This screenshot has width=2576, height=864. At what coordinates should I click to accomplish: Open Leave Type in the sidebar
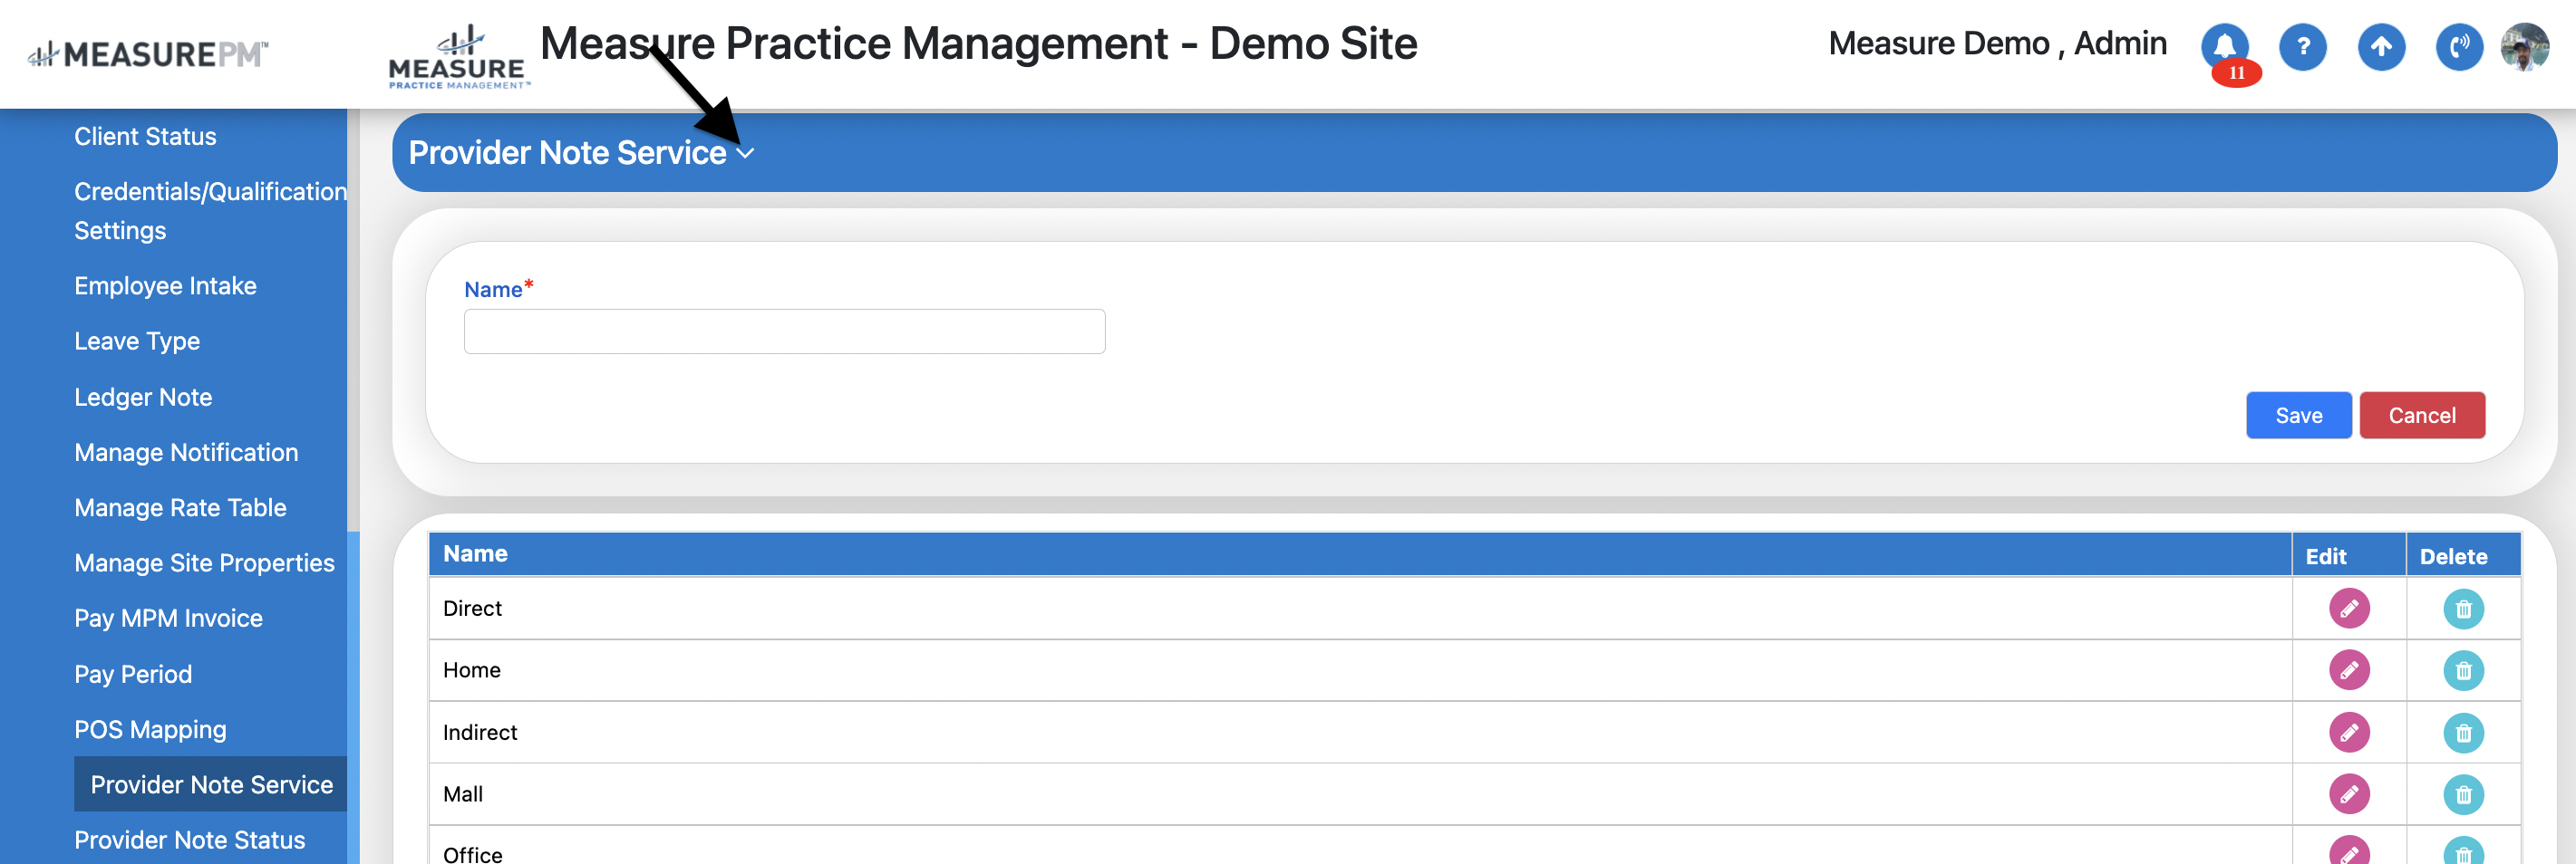coord(137,341)
